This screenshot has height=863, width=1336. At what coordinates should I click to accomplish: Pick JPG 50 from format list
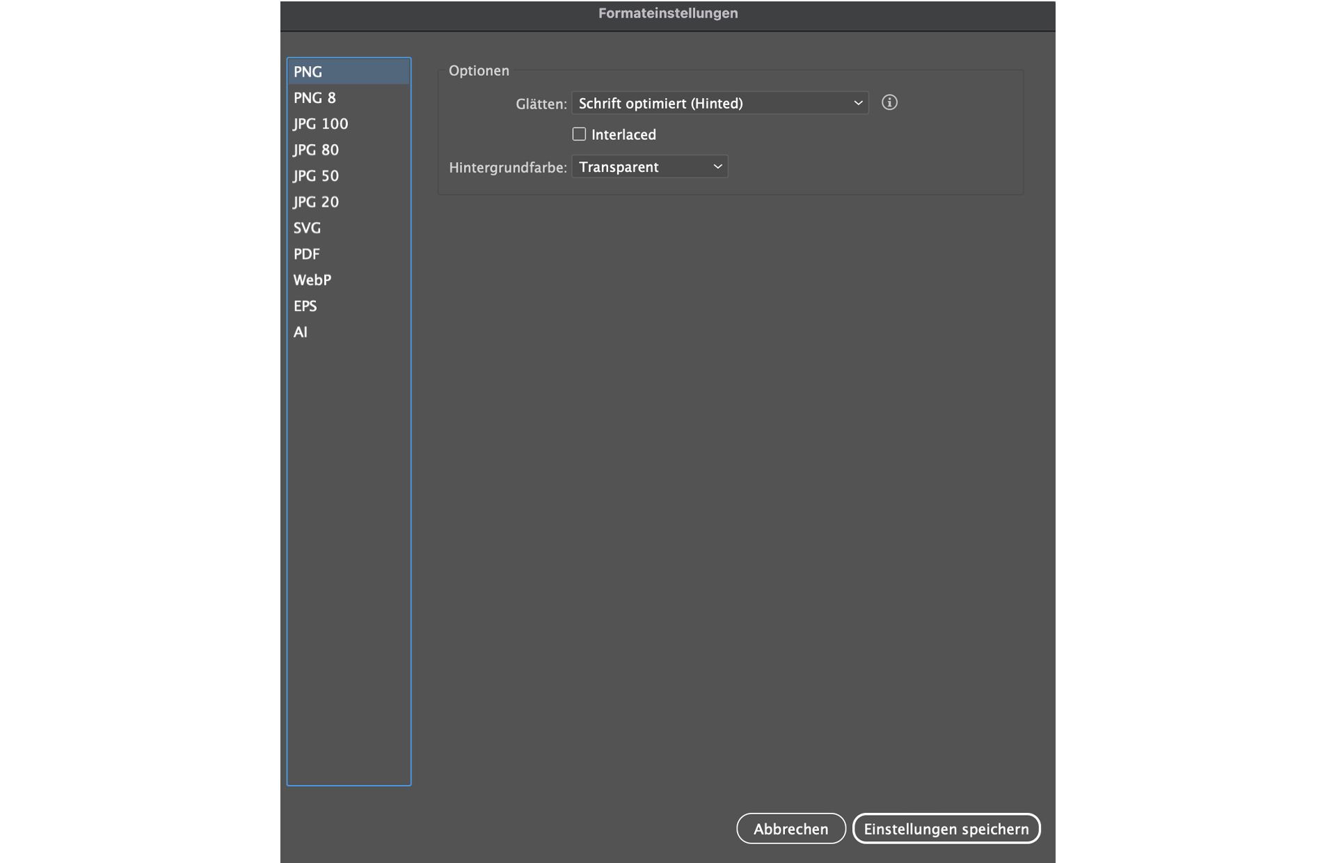point(316,176)
